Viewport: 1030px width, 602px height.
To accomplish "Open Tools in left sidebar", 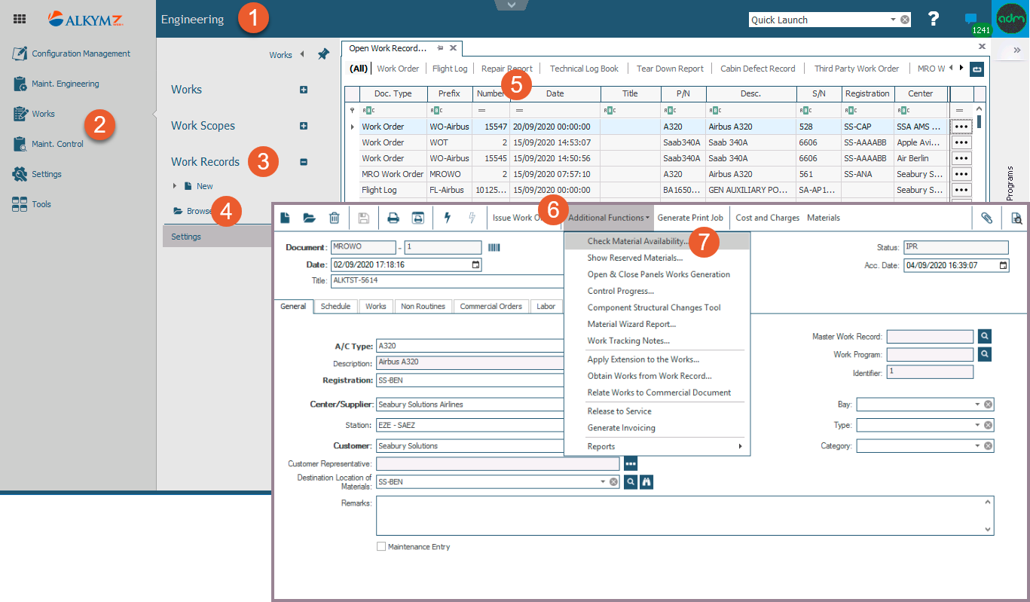I will click(x=32, y=204).
